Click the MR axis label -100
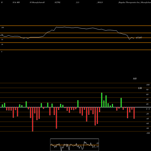This screenshot has height=151, width=151. 148,133
